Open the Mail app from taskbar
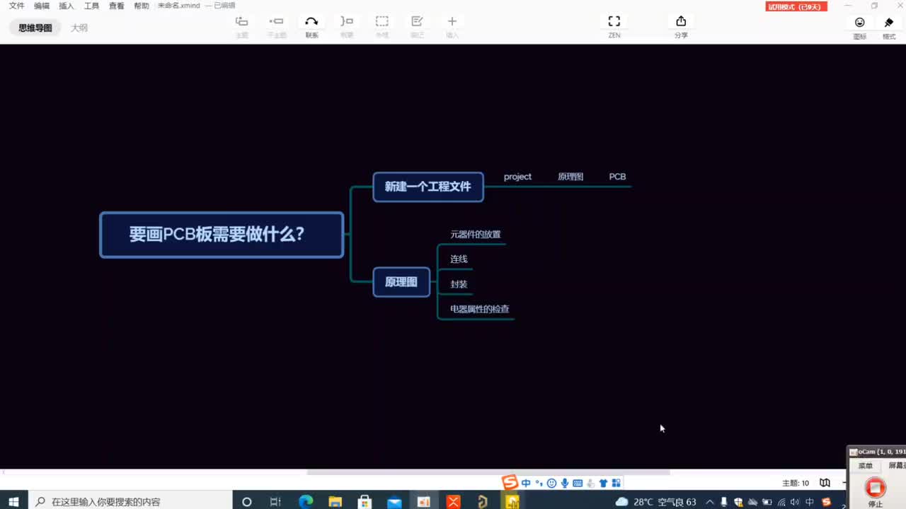 (x=394, y=502)
